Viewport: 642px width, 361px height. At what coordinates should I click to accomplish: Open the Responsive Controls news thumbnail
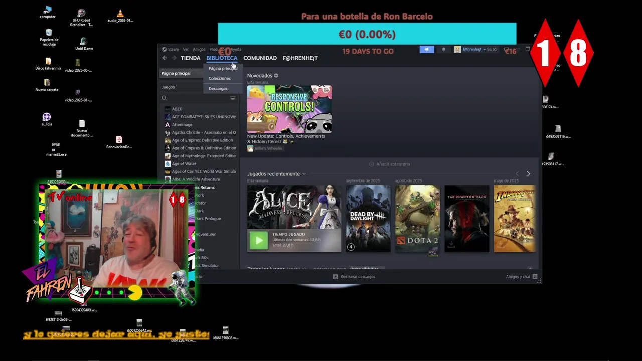point(289,109)
